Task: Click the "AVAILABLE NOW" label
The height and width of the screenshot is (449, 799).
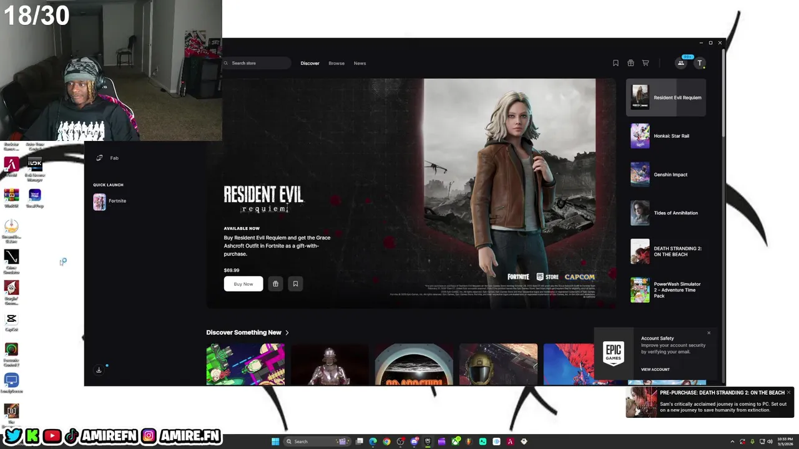Action: point(242,228)
